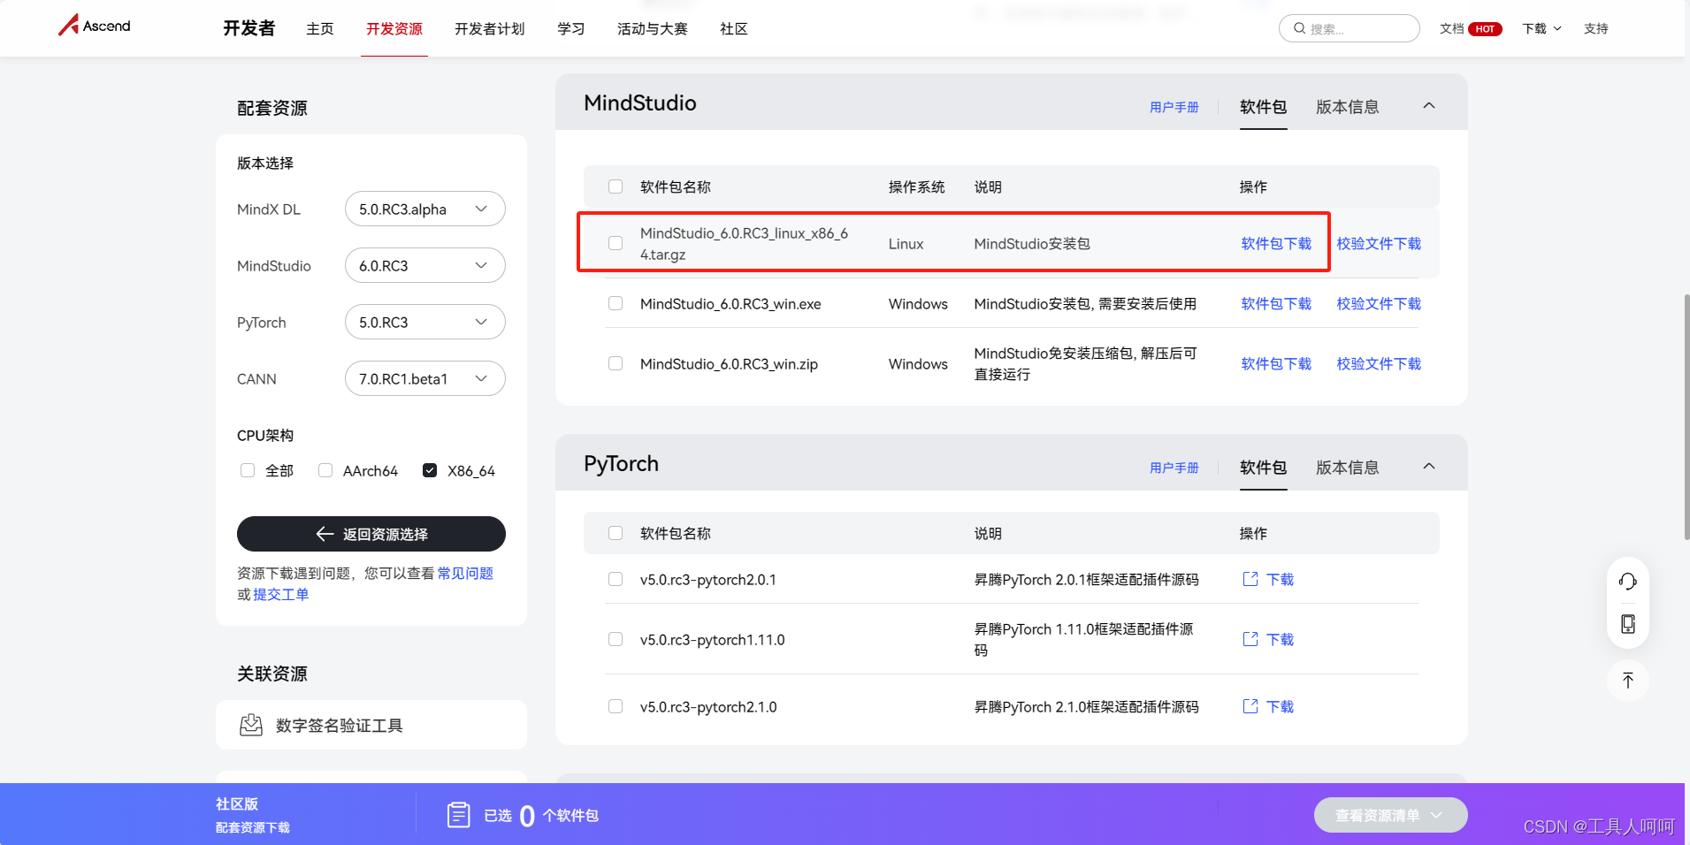Open PyTorch version dropdown 5.0.RC3

point(424,322)
